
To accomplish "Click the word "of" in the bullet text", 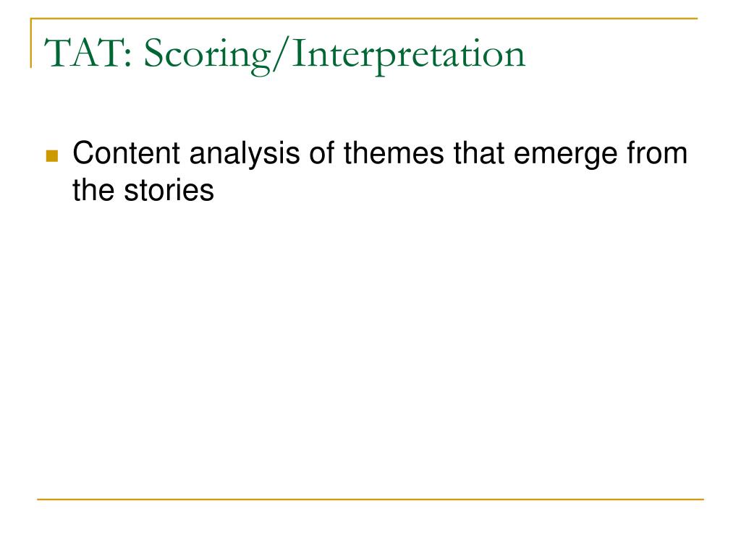I will click(x=322, y=153).
